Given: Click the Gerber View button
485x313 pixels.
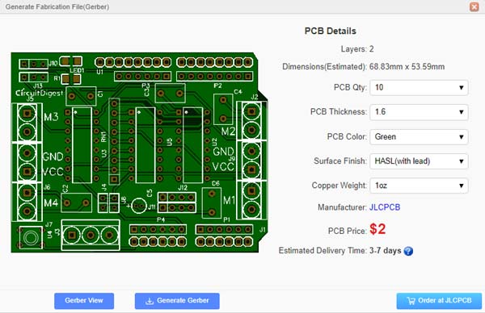Looking at the screenshot, I should (x=84, y=301).
